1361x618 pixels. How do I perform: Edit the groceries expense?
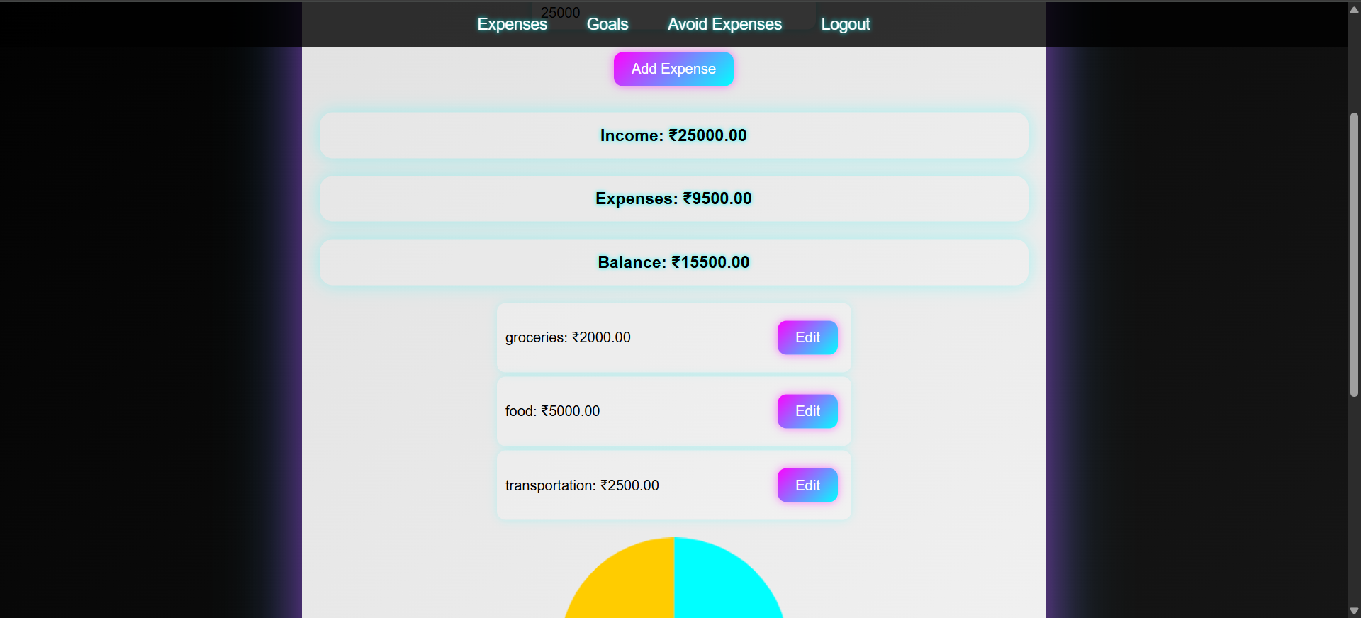coord(807,337)
